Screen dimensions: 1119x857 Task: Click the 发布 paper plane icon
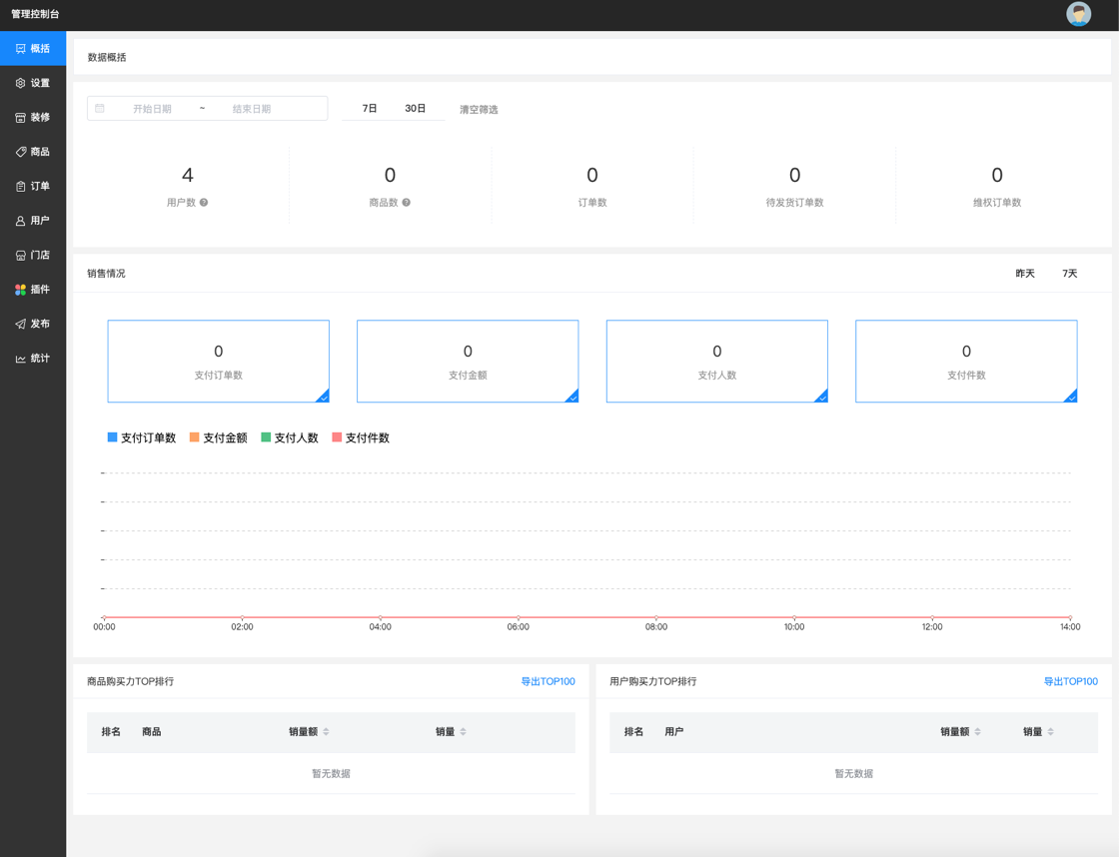(x=21, y=324)
